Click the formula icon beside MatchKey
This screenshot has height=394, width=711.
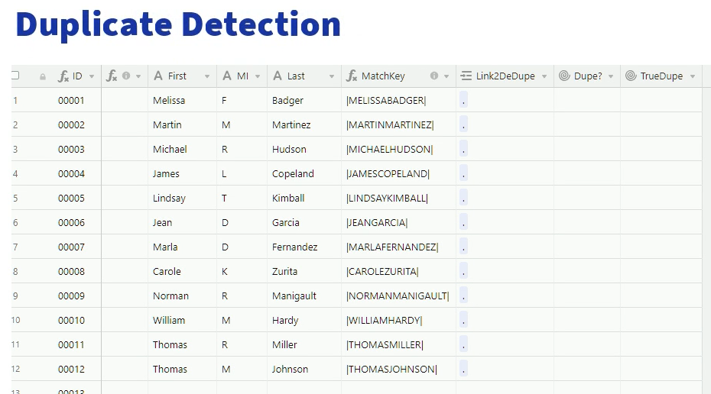(x=352, y=76)
